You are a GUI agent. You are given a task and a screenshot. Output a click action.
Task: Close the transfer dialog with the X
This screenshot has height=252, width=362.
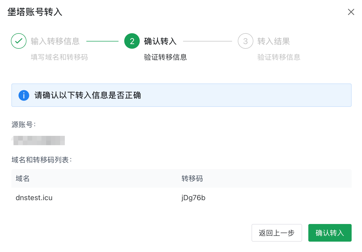(x=351, y=12)
